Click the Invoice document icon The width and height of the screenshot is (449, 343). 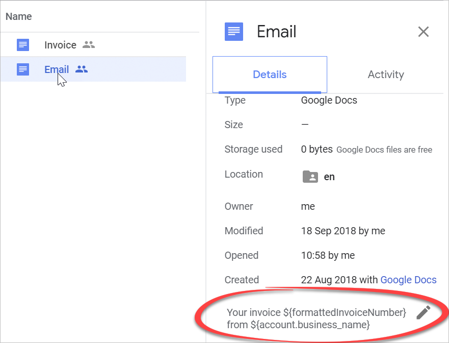(x=23, y=45)
